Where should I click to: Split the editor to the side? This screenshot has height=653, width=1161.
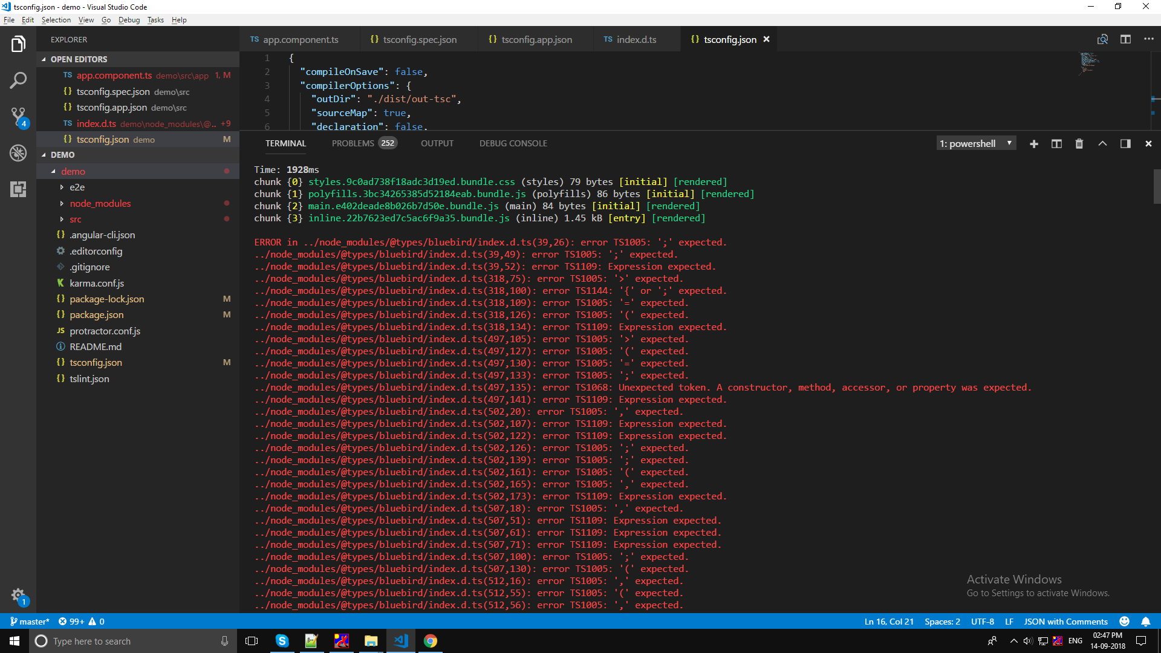tap(1125, 39)
